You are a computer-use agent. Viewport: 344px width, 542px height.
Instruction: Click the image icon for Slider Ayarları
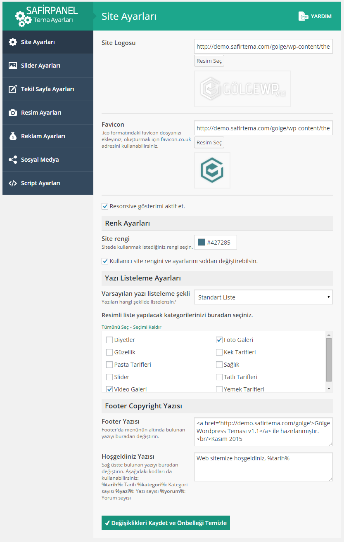[x=13, y=66]
